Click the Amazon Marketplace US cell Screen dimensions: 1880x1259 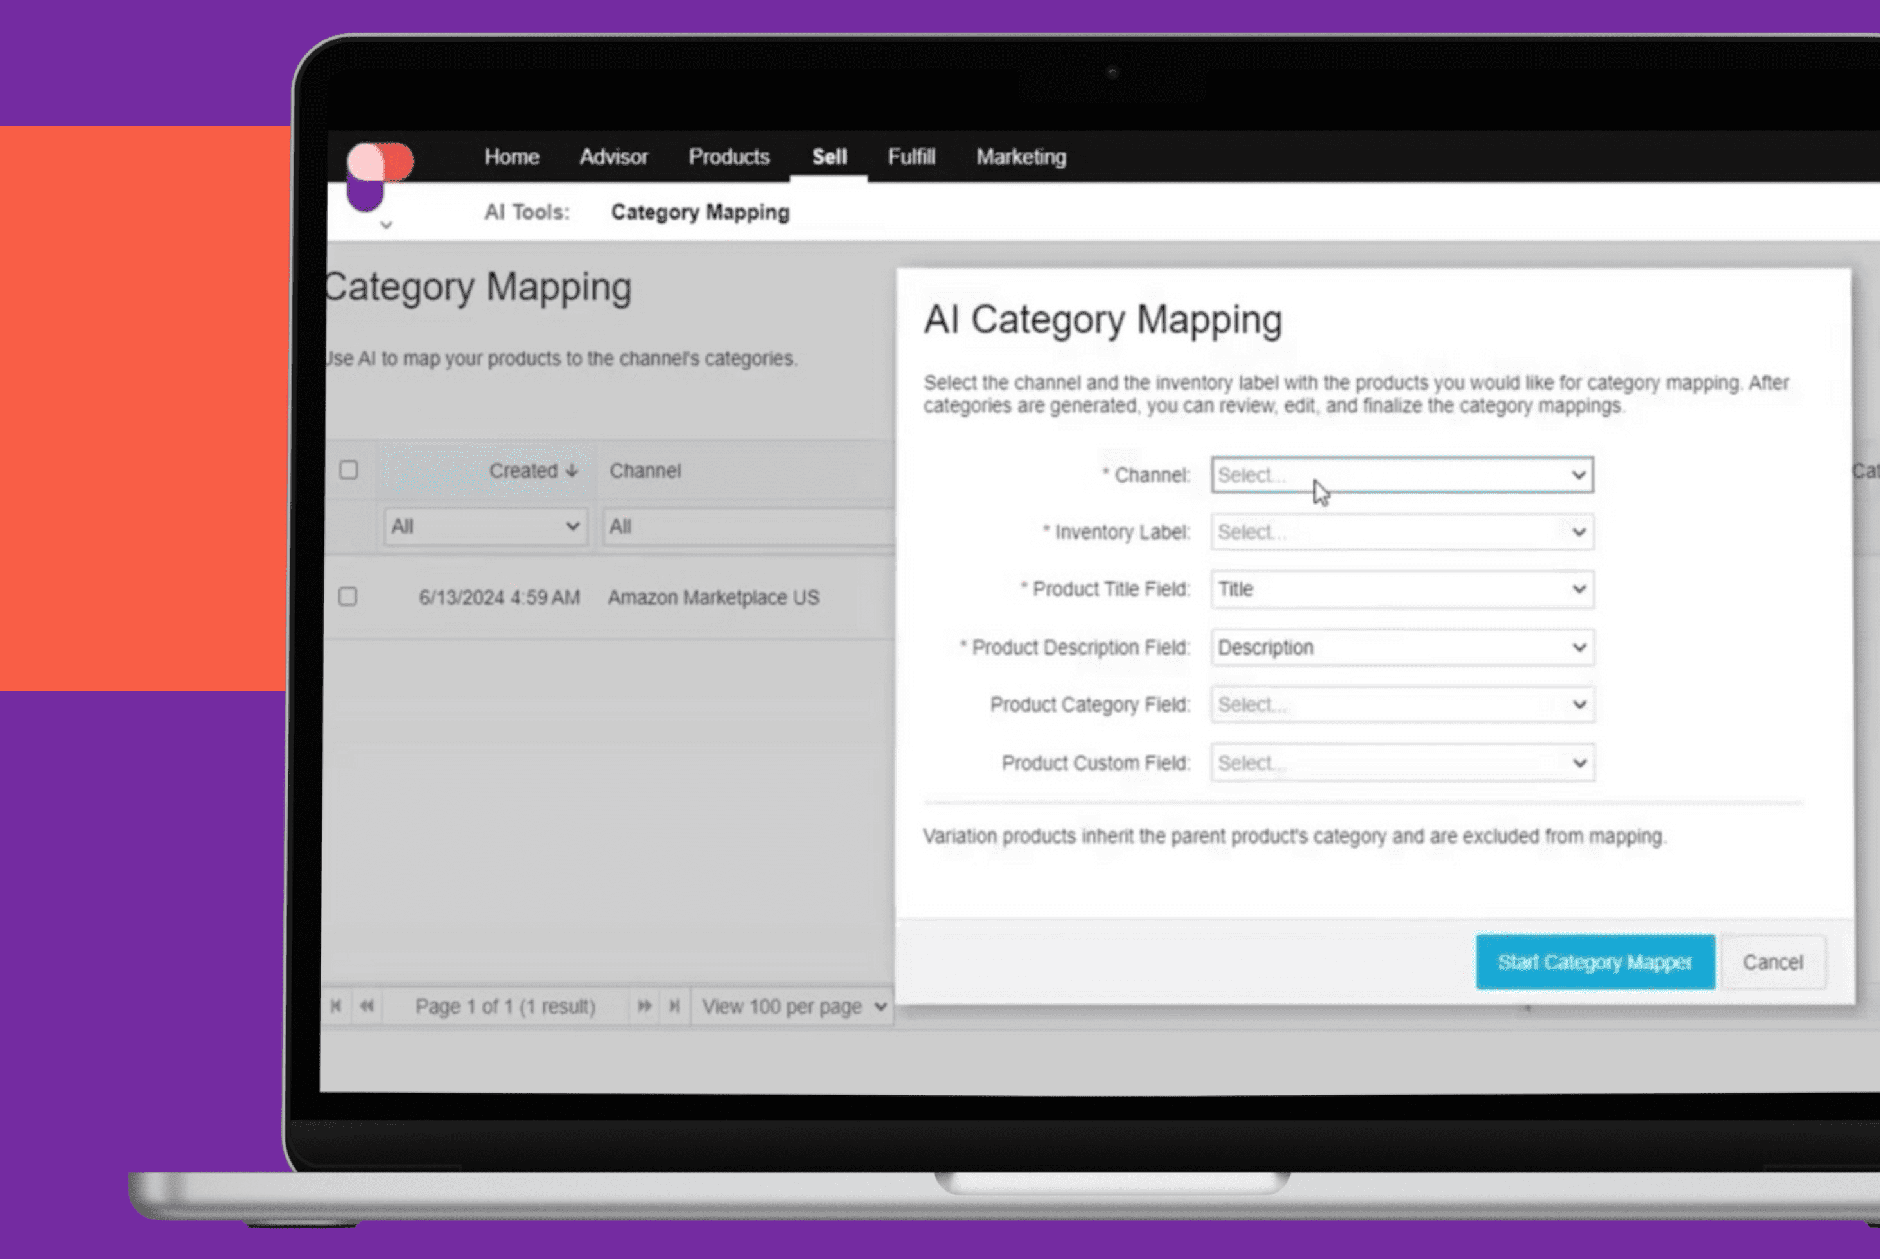click(713, 597)
